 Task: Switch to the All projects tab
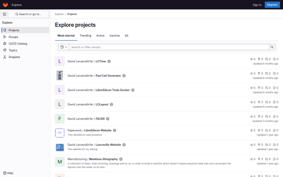click(126, 35)
